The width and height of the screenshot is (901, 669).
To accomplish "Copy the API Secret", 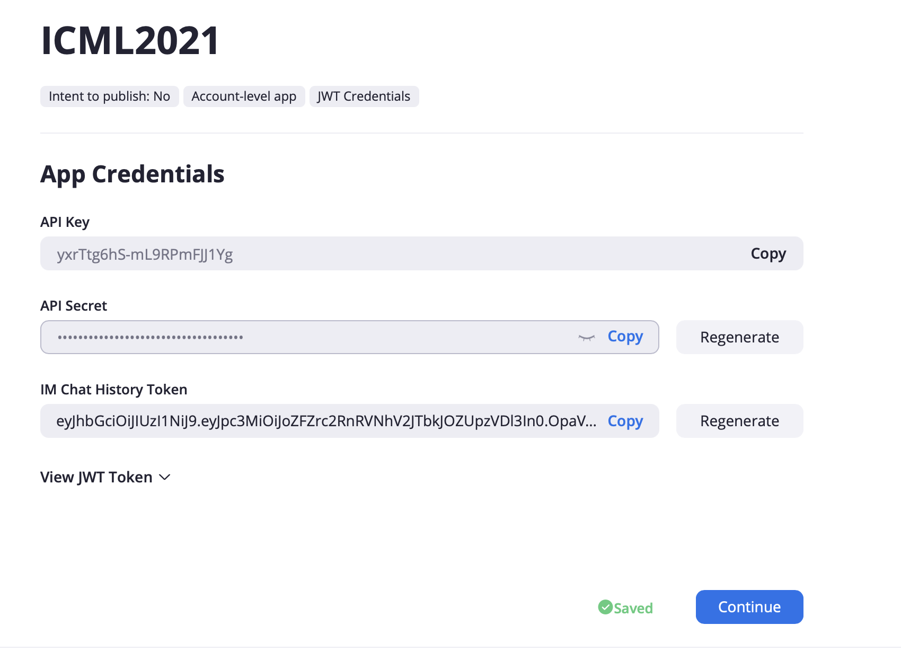I will pos(625,337).
